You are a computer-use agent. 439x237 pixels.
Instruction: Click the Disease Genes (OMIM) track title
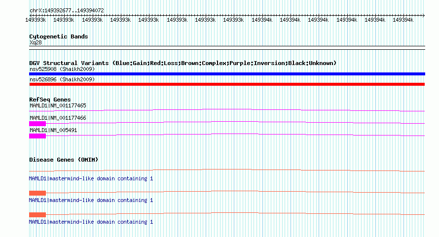coord(64,160)
